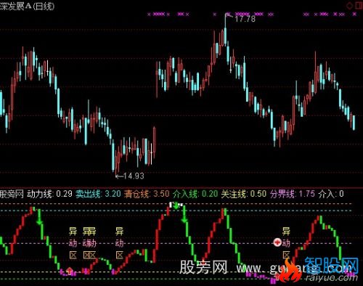Click the red diamond icon at top right

tap(349, 5)
